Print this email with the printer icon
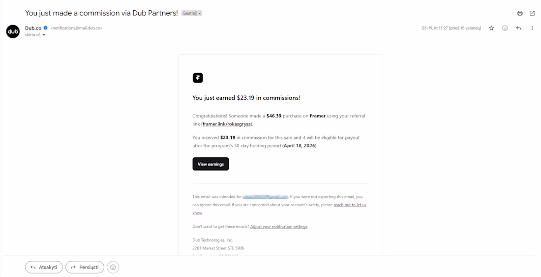 click(x=520, y=13)
